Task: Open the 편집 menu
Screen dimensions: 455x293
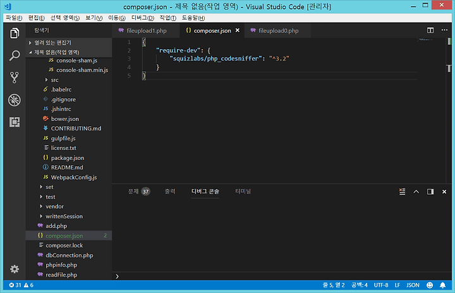Action: tap(36, 18)
